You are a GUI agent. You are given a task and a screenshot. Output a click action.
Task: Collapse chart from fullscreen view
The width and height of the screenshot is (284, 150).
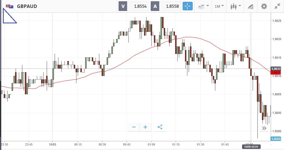(277, 6)
